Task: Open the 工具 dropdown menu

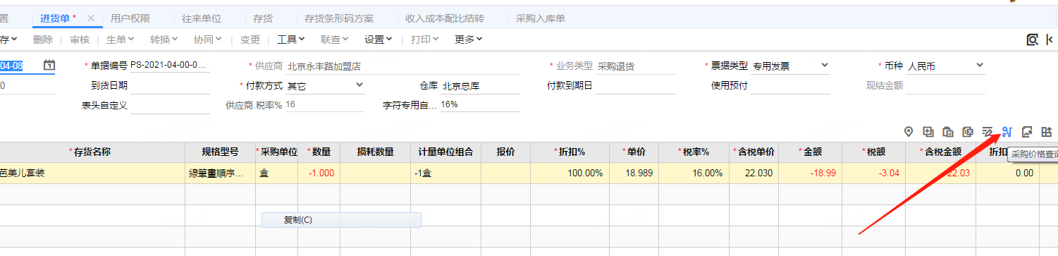Action: [x=291, y=39]
